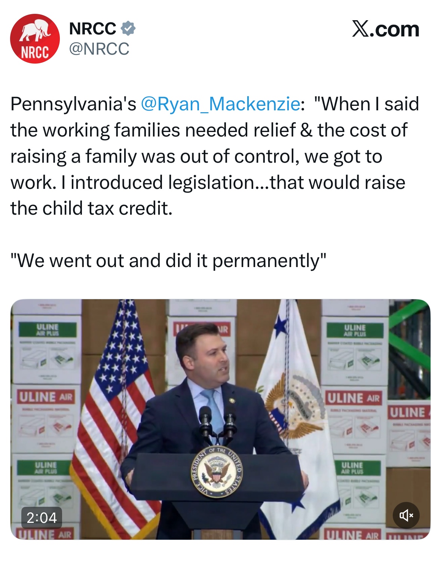Unmute the video with the speaker icon

406,515
